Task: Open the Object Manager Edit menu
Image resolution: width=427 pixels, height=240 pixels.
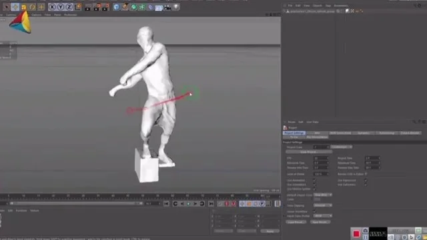Action: (298, 5)
